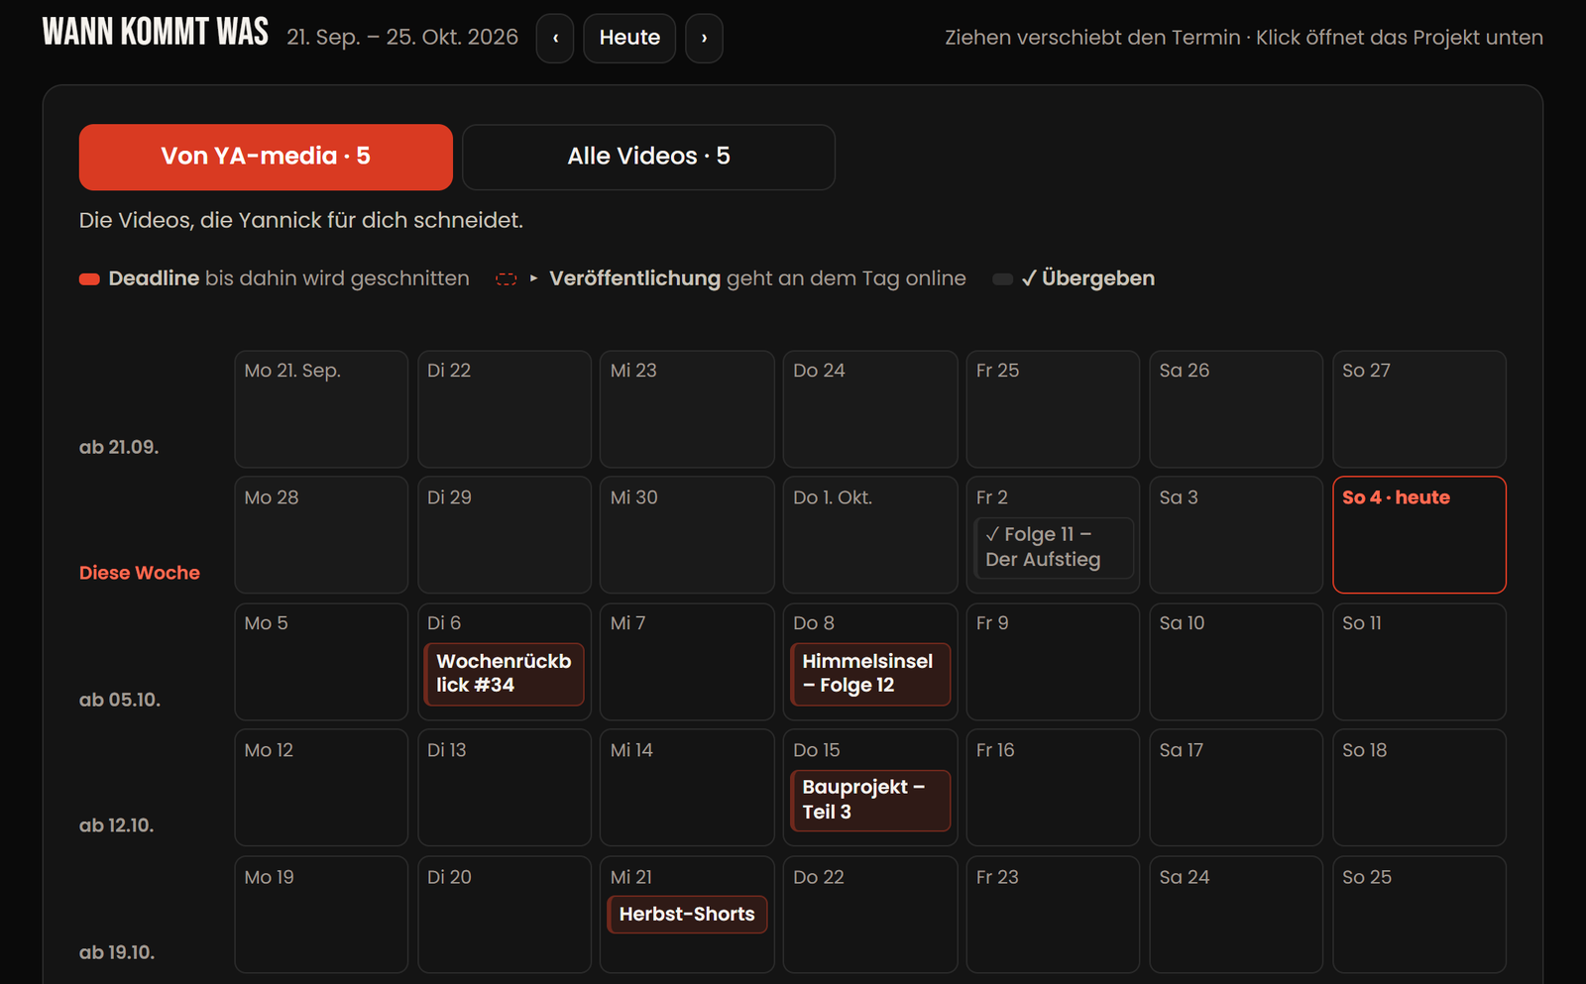This screenshot has width=1586, height=984.
Task: Click the red Deadline legend swatch
Action: pyautogui.click(x=89, y=279)
